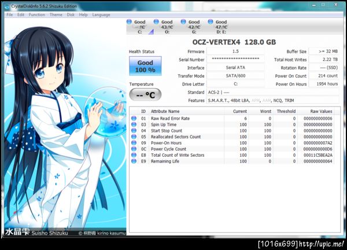Select the Remaining Life attribute name
This screenshot has width=347, height=250.
pyautogui.click(x=165, y=161)
